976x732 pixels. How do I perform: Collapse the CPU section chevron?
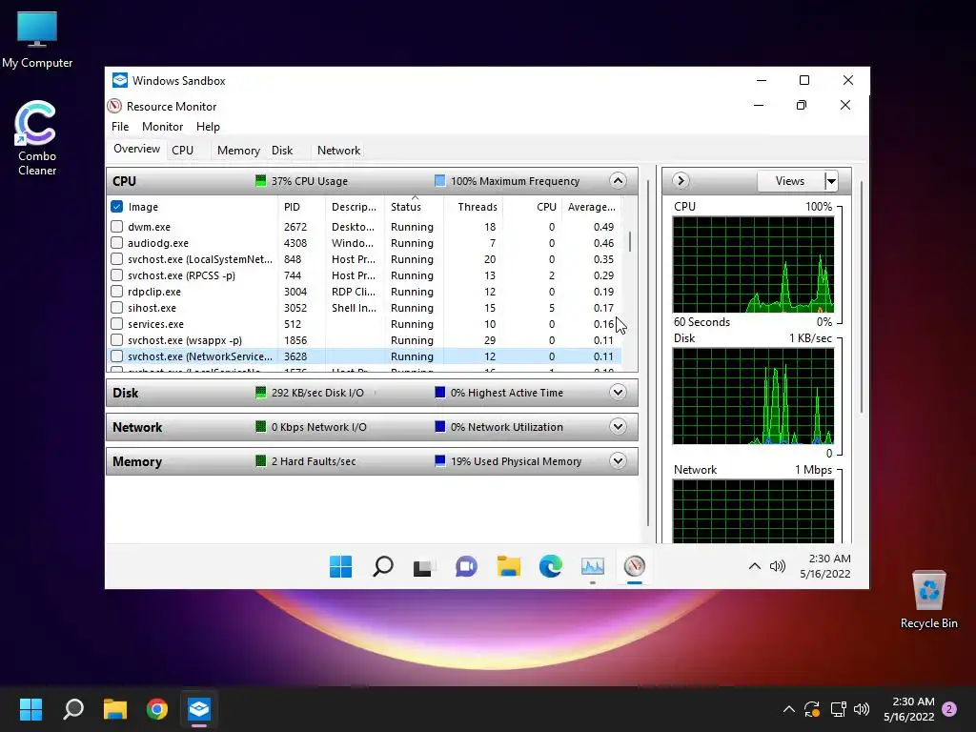click(618, 181)
